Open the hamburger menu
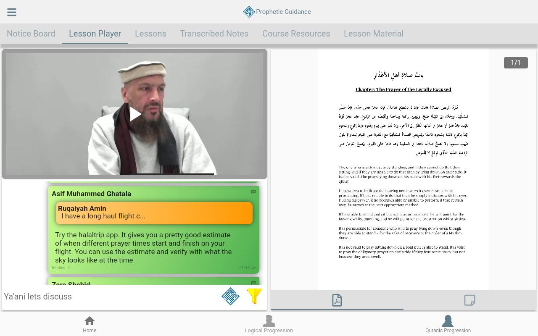 pyautogui.click(x=12, y=12)
